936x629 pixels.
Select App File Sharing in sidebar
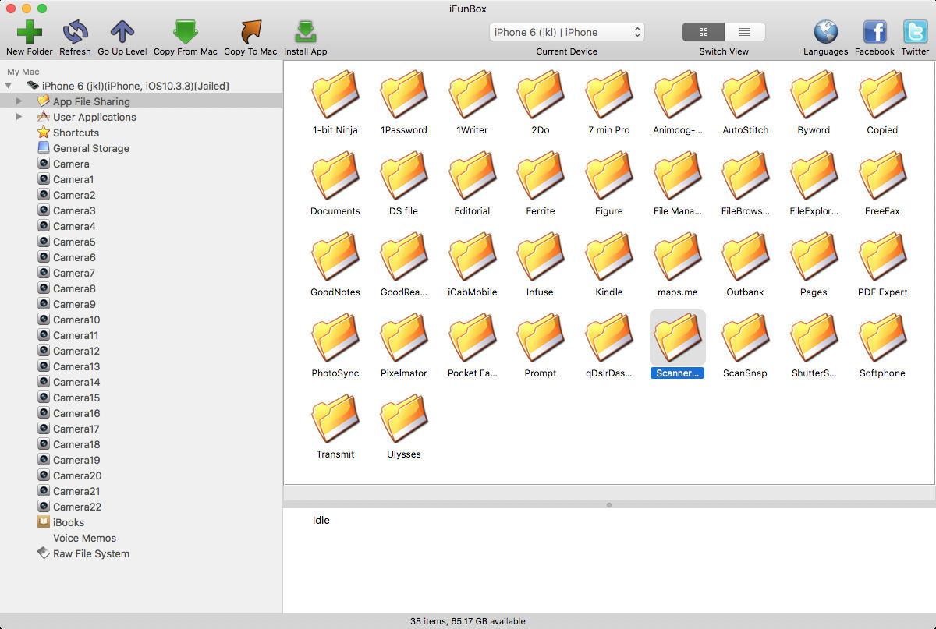pos(91,101)
